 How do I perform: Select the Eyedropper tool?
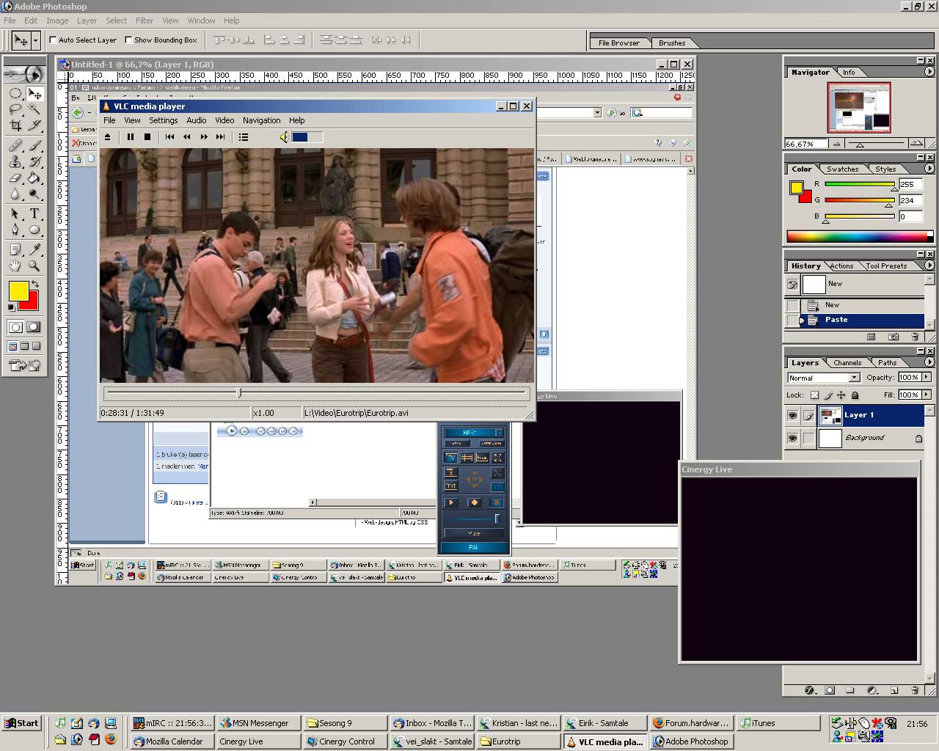pyautogui.click(x=34, y=249)
